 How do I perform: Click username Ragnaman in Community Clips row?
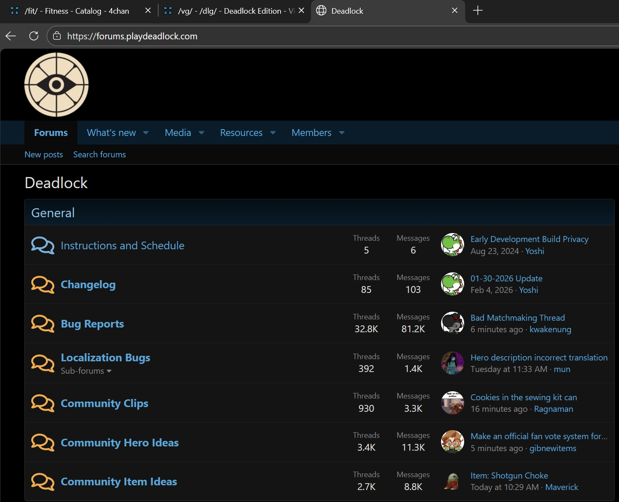[x=554, y=409]
